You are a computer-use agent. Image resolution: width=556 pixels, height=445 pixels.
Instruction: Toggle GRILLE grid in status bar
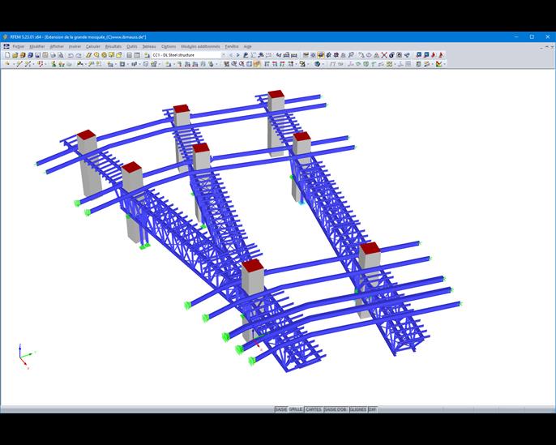click(296, 409)
